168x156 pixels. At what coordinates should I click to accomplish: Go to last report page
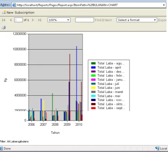(x=40, y=20)
